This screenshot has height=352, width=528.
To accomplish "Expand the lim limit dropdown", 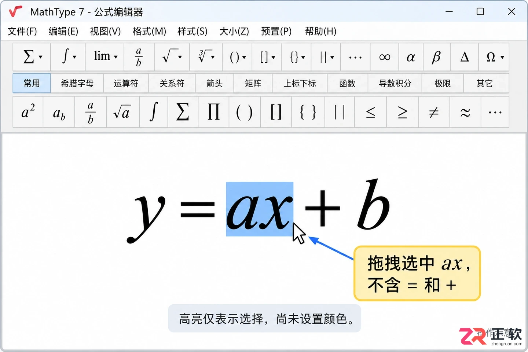I will tap(105, 57).
